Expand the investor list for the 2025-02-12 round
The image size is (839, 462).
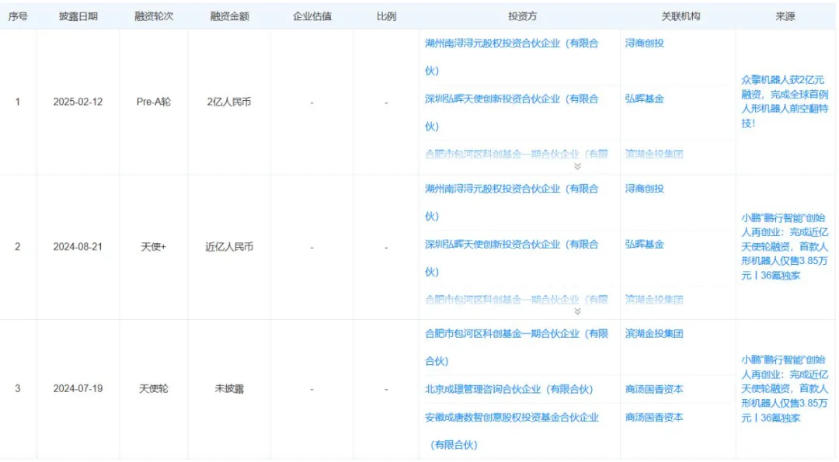(x=577, y=166)
